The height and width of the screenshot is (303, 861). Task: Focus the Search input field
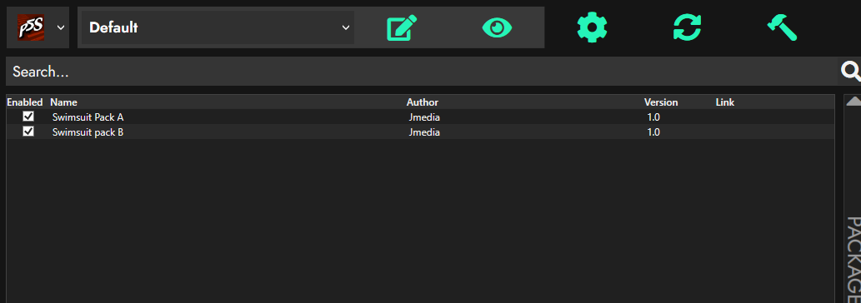(422, 72)
